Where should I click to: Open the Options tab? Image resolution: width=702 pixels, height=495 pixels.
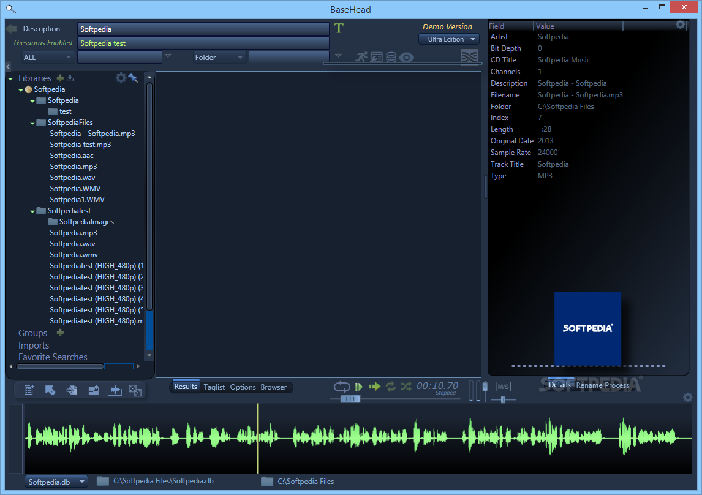(x=243, y=387)
